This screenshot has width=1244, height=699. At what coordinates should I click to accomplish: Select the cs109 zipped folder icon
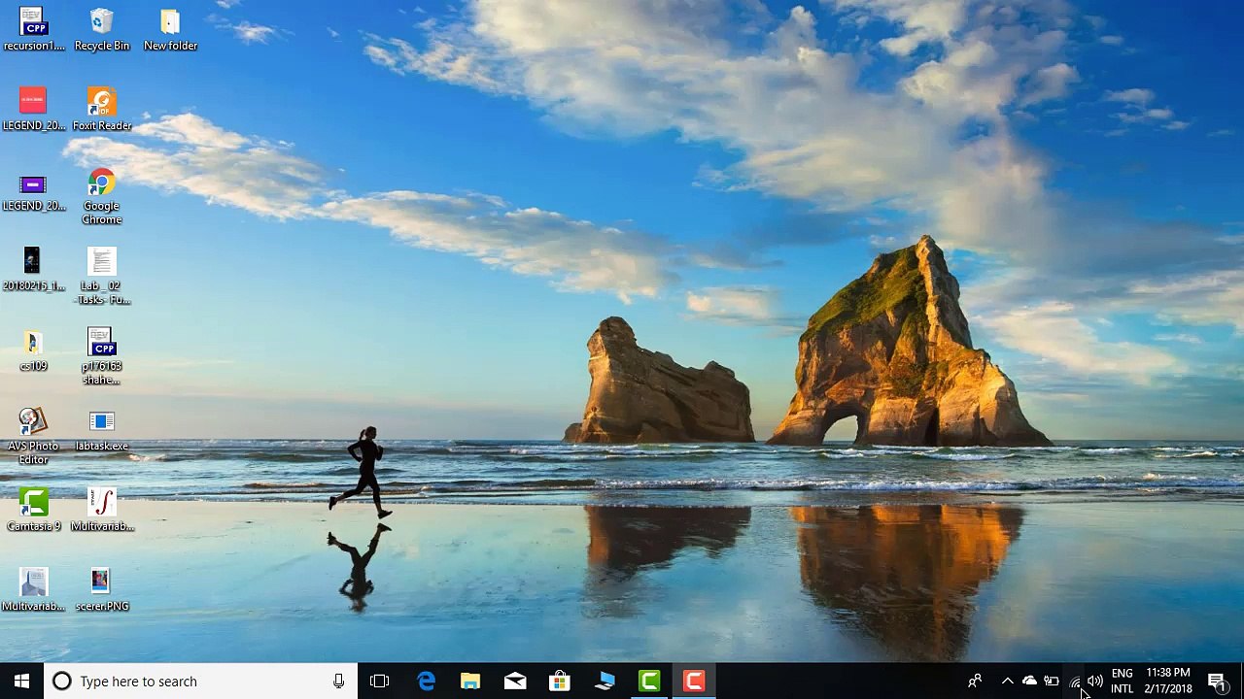coord(33,349)
